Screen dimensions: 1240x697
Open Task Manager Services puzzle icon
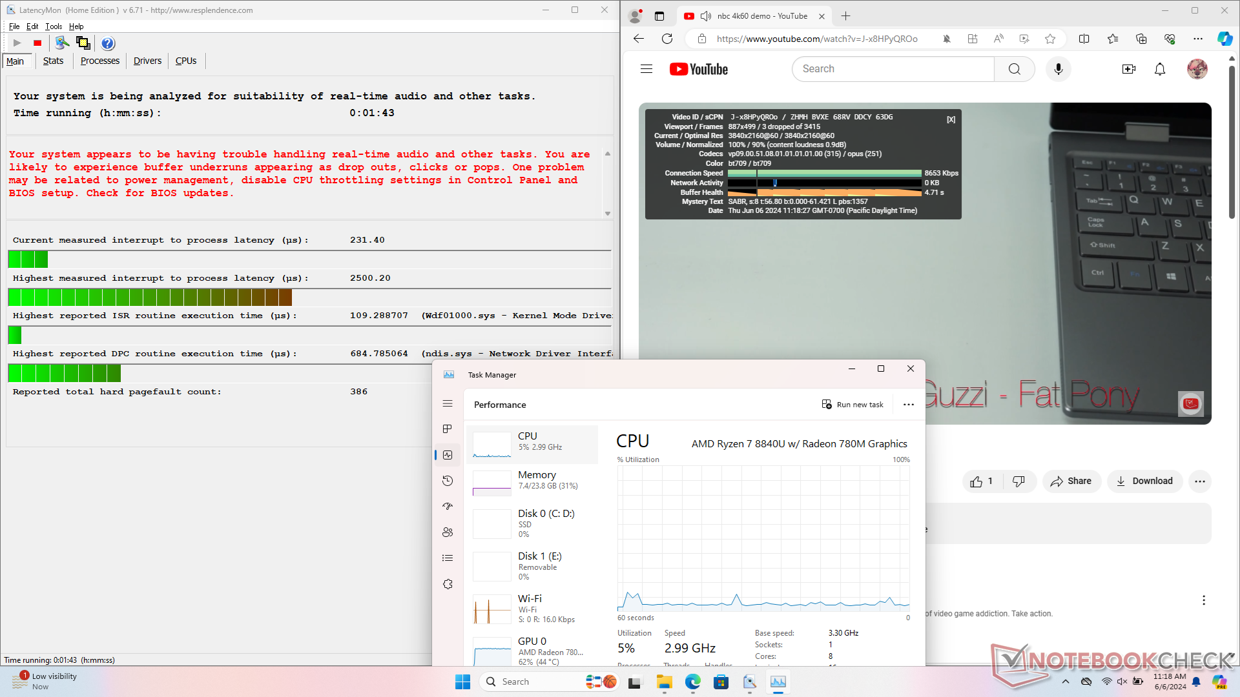(x=448, y=584)
